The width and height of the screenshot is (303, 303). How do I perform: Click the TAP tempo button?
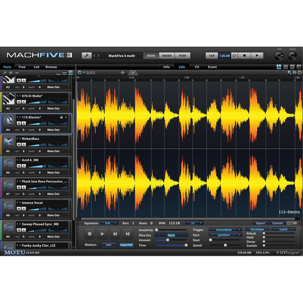[211, 55]
